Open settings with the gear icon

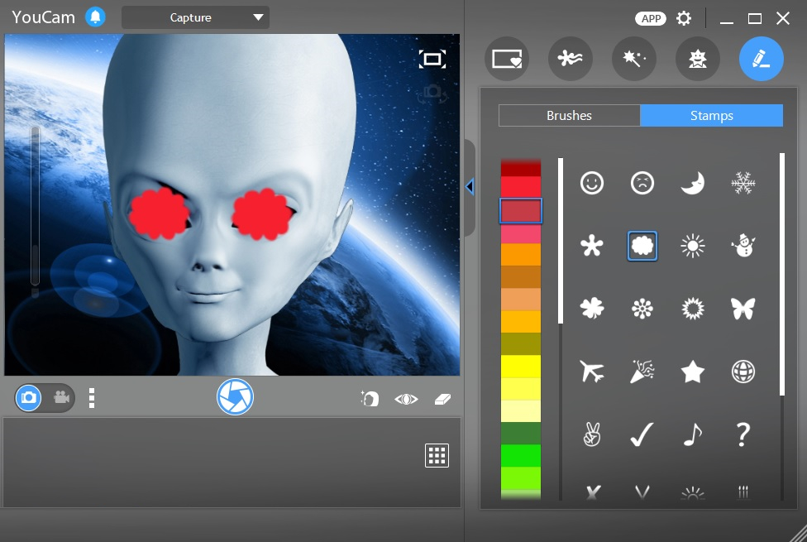[x=684, y=18]
